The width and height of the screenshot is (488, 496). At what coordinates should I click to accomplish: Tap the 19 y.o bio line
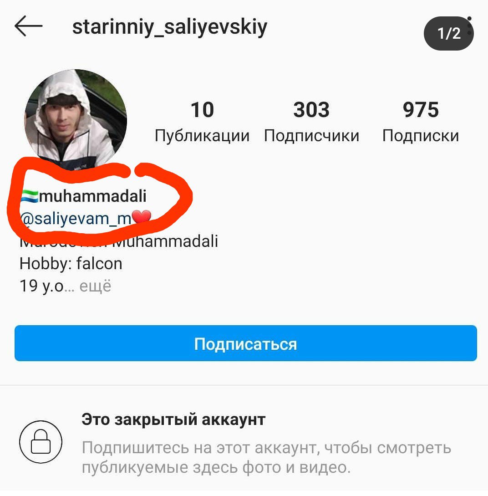42,286
